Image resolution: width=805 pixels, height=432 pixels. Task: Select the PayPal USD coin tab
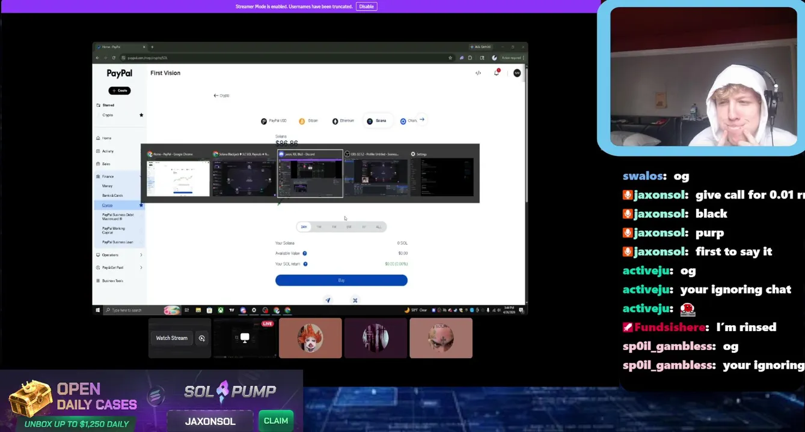pos(274,121)
